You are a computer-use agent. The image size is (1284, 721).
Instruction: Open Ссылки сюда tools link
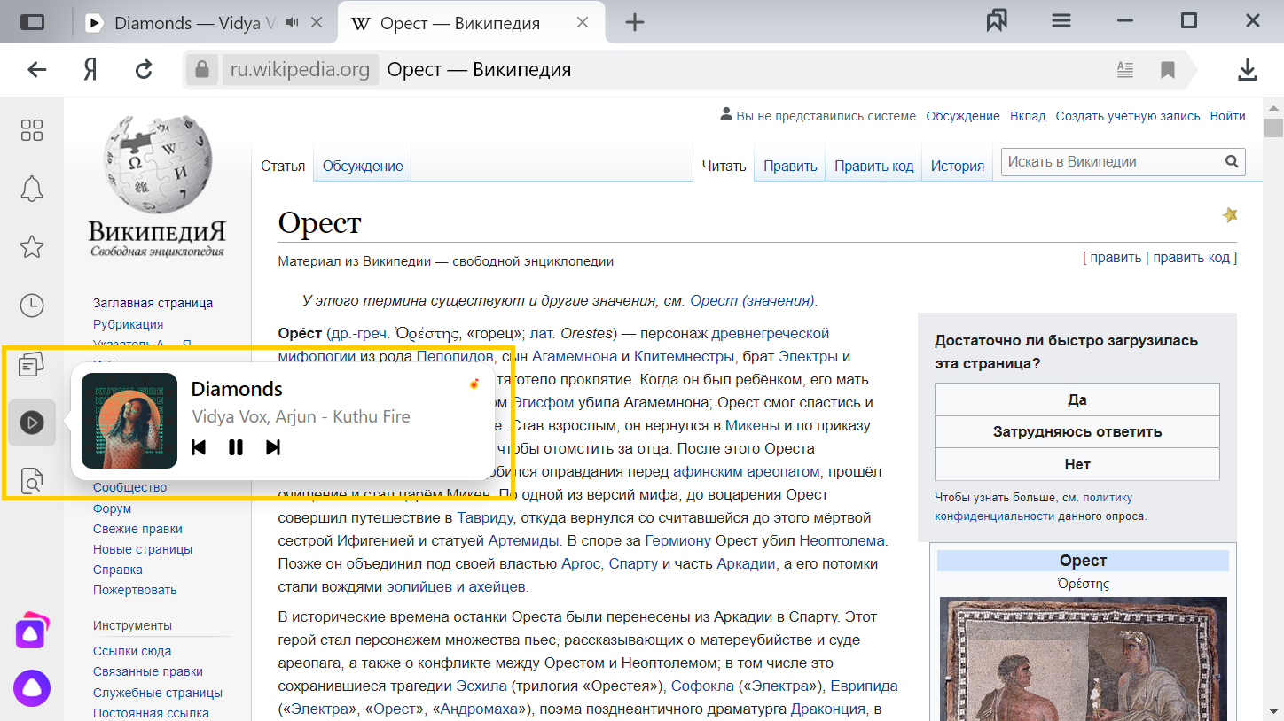click(x=132, y=651)
